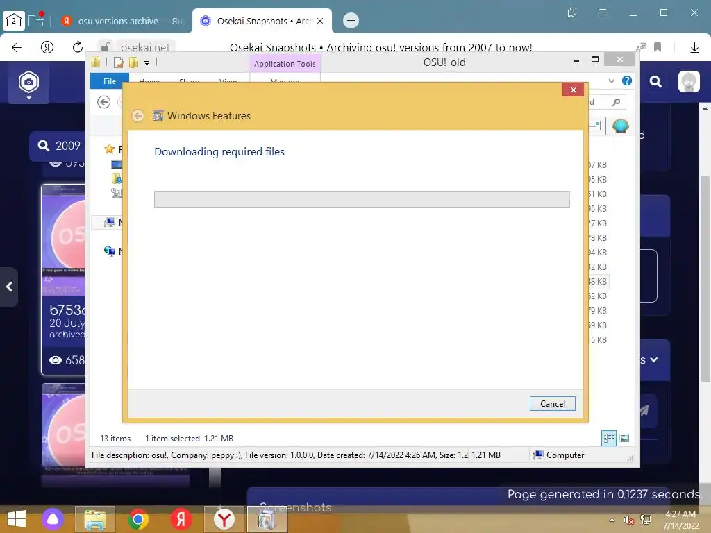Open Osekai Snapshots camera logo menu
The height and width of the screenshot is (533, 711).
[28, 85]
